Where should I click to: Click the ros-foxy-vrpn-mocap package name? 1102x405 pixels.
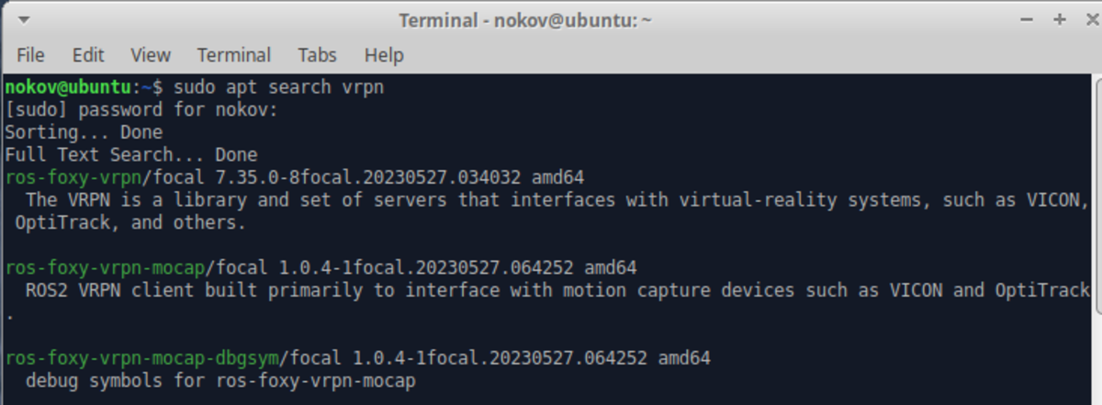click(x=105, y=268)
